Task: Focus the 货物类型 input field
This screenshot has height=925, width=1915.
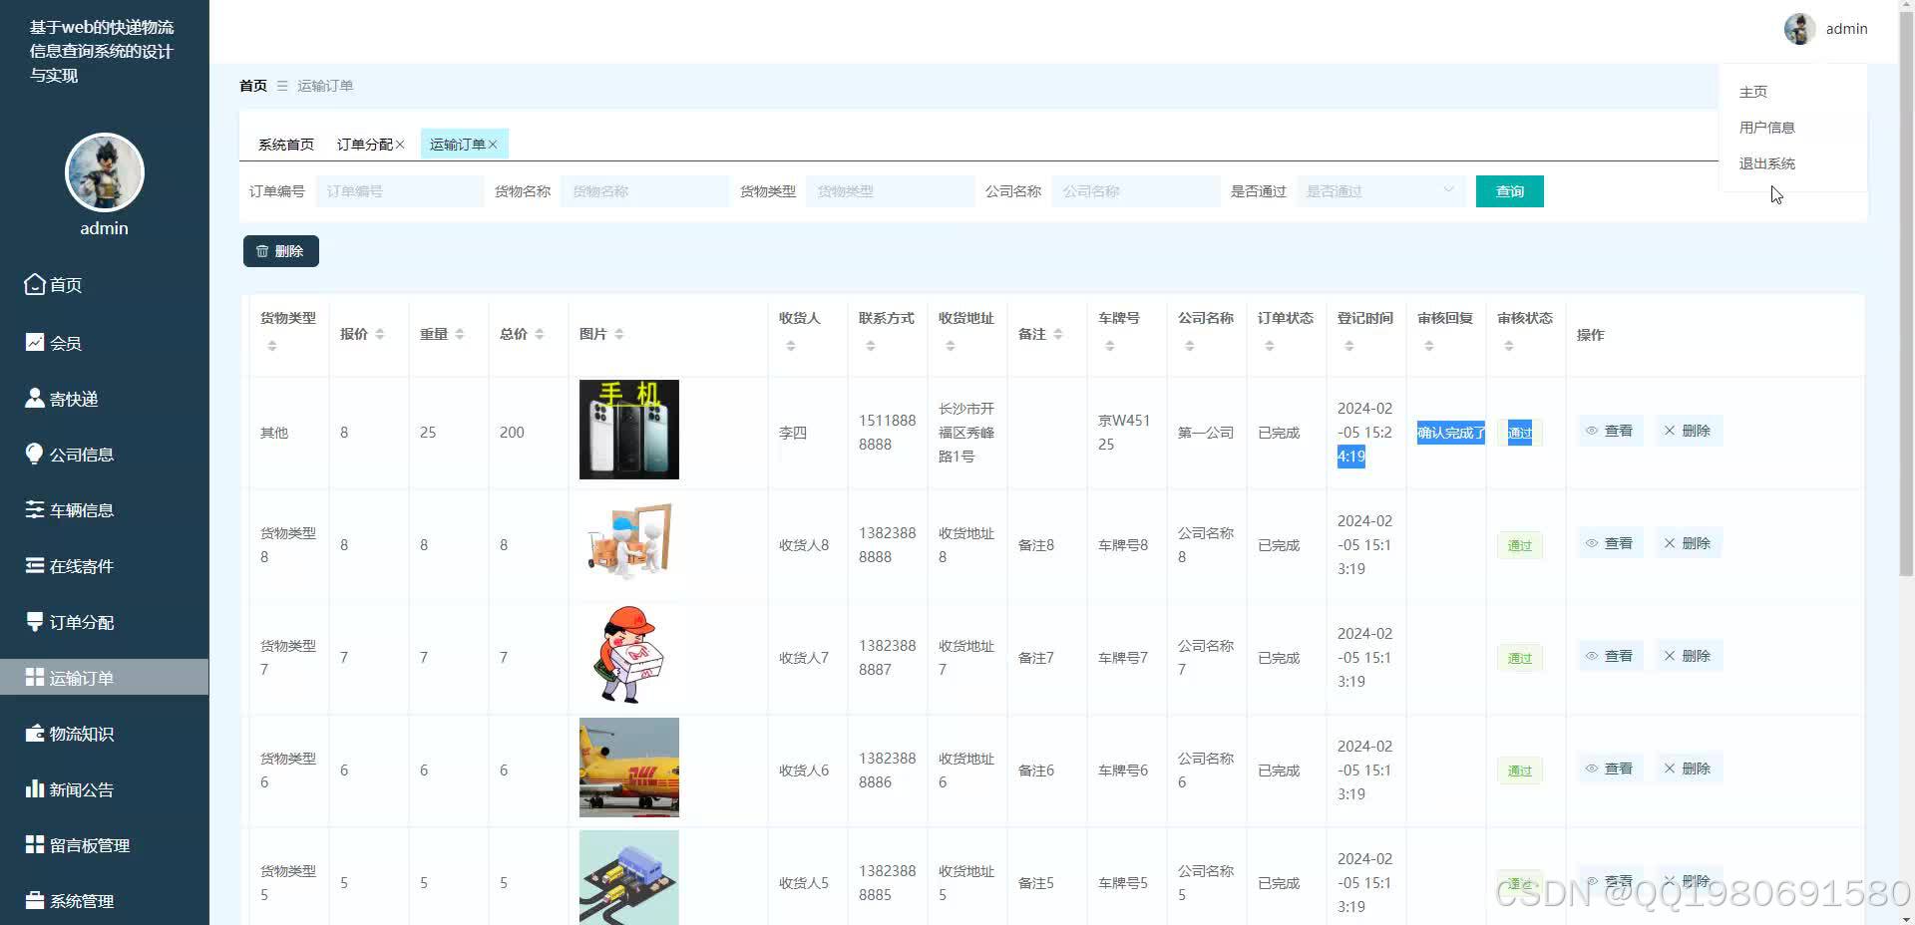Action: tap(891, 191)
